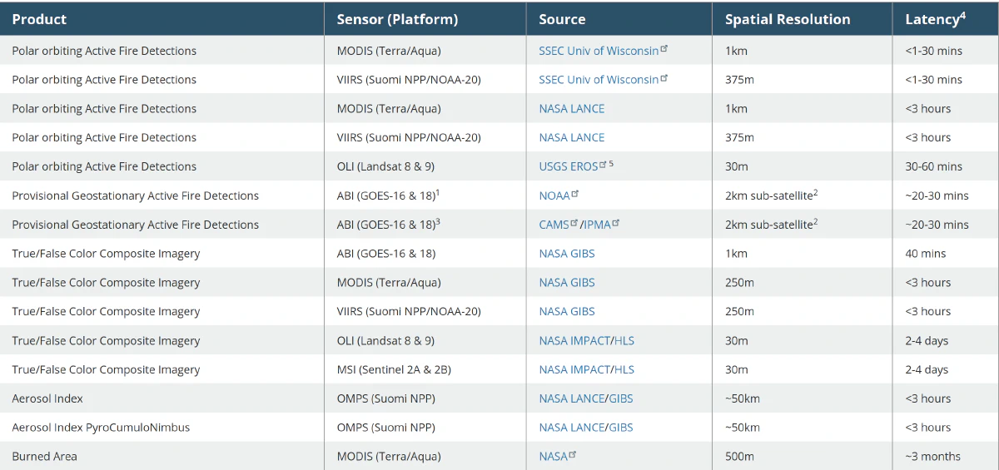Open NASA IMPACT link in OLI imagery row
999x470 pixels.
pyautogui.click(x=574, y=341)
